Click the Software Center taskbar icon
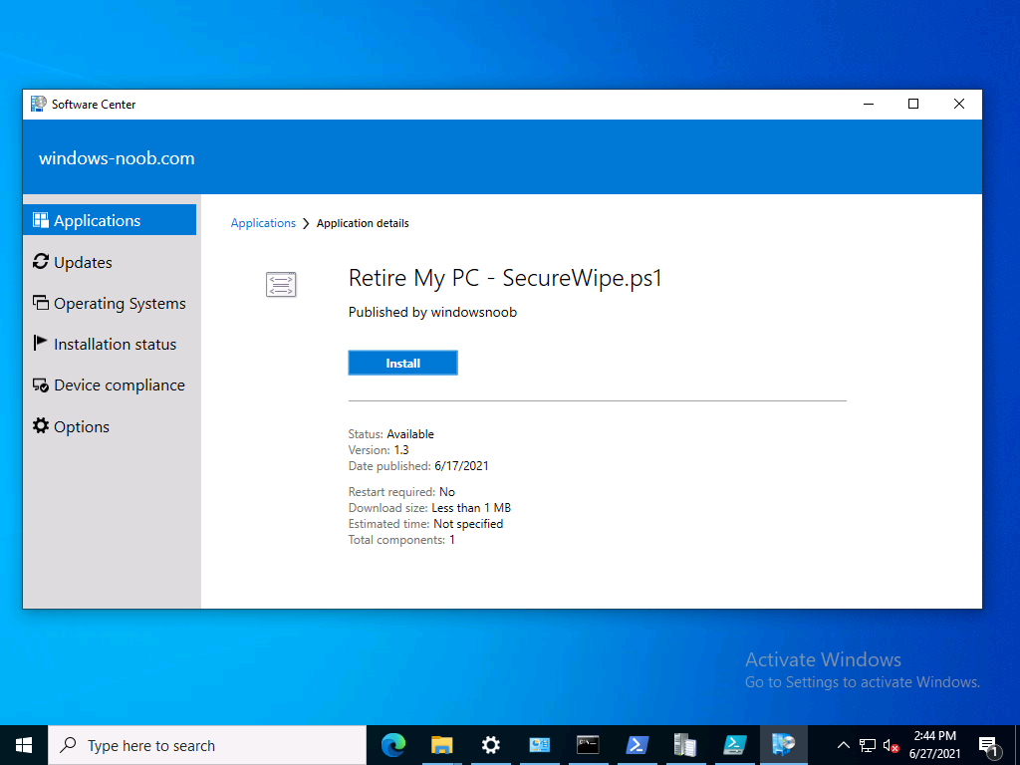The width and height of the screenshot is (1020, 765). 784,745
